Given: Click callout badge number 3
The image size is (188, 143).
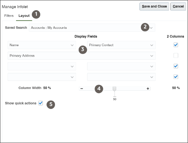Looking at the screenshot, I should pyautogui.click(x=83, y=50).
